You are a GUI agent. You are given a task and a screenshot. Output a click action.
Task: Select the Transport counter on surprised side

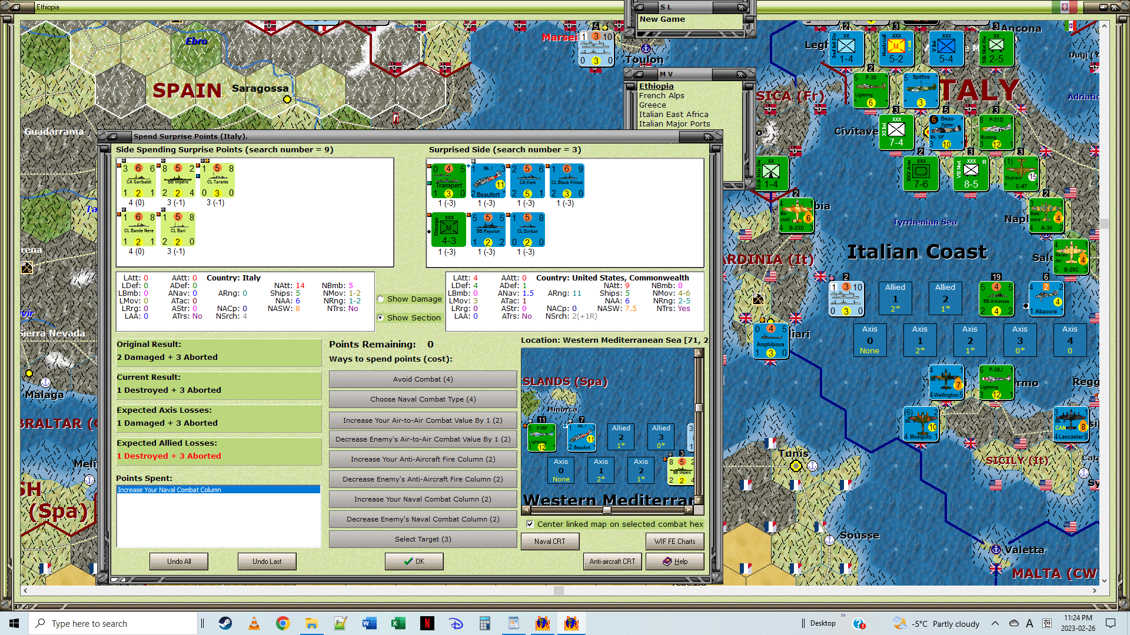pyautogui.click(x=448, y=181)
